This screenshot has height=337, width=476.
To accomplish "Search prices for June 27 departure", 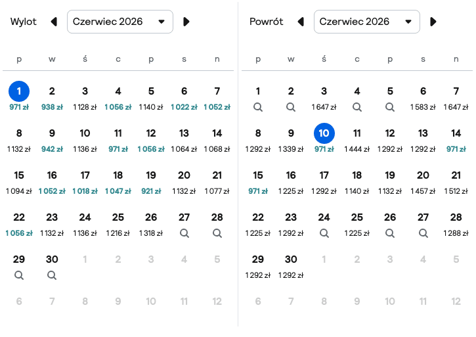I will [184, 233].
